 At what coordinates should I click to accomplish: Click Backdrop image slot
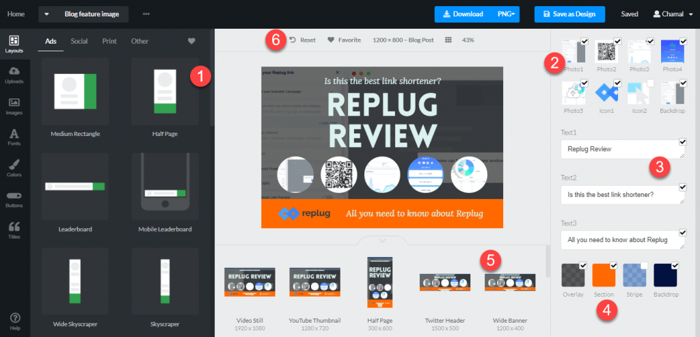point(673,92)
